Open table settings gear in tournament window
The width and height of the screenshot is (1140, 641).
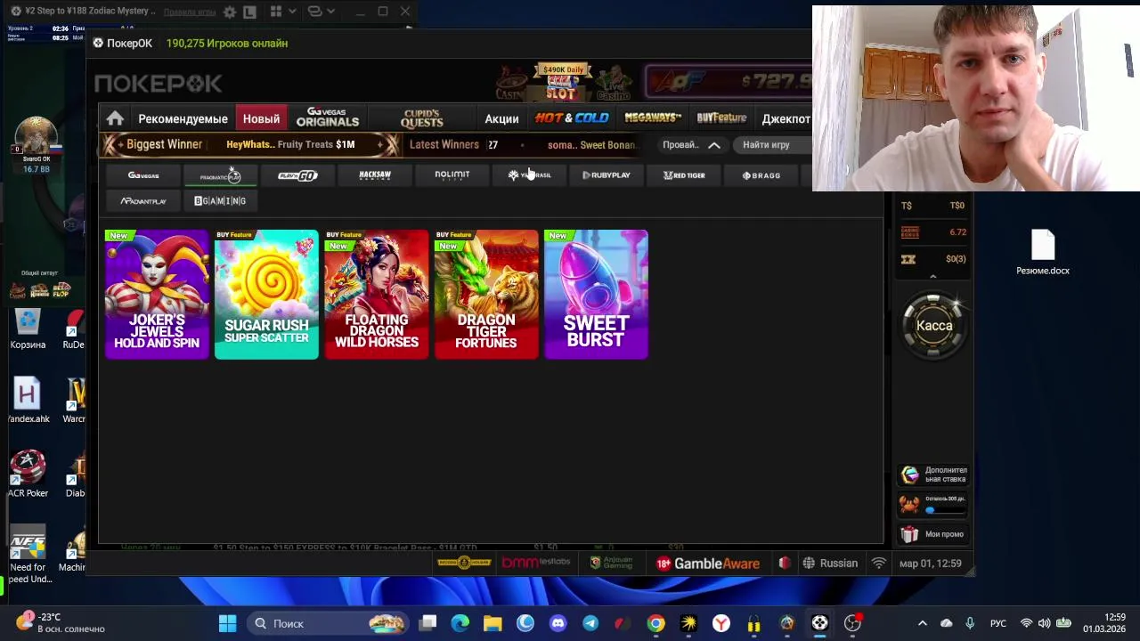pyautogui.click(x=230, y=12)
